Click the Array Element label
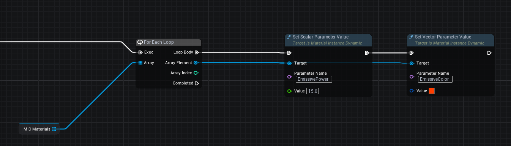The height and width of the screenshot is (146, 511). [178, 63]
